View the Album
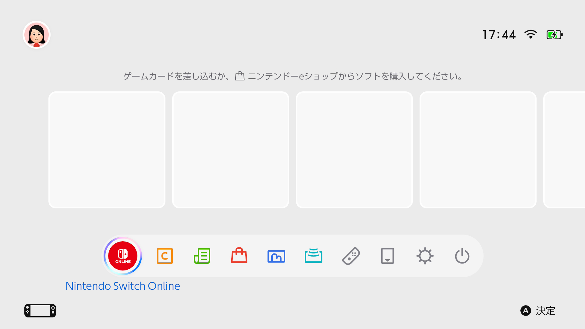Viewport: 585px width, 329px height. pyautogui.click(x=276, y=256)
